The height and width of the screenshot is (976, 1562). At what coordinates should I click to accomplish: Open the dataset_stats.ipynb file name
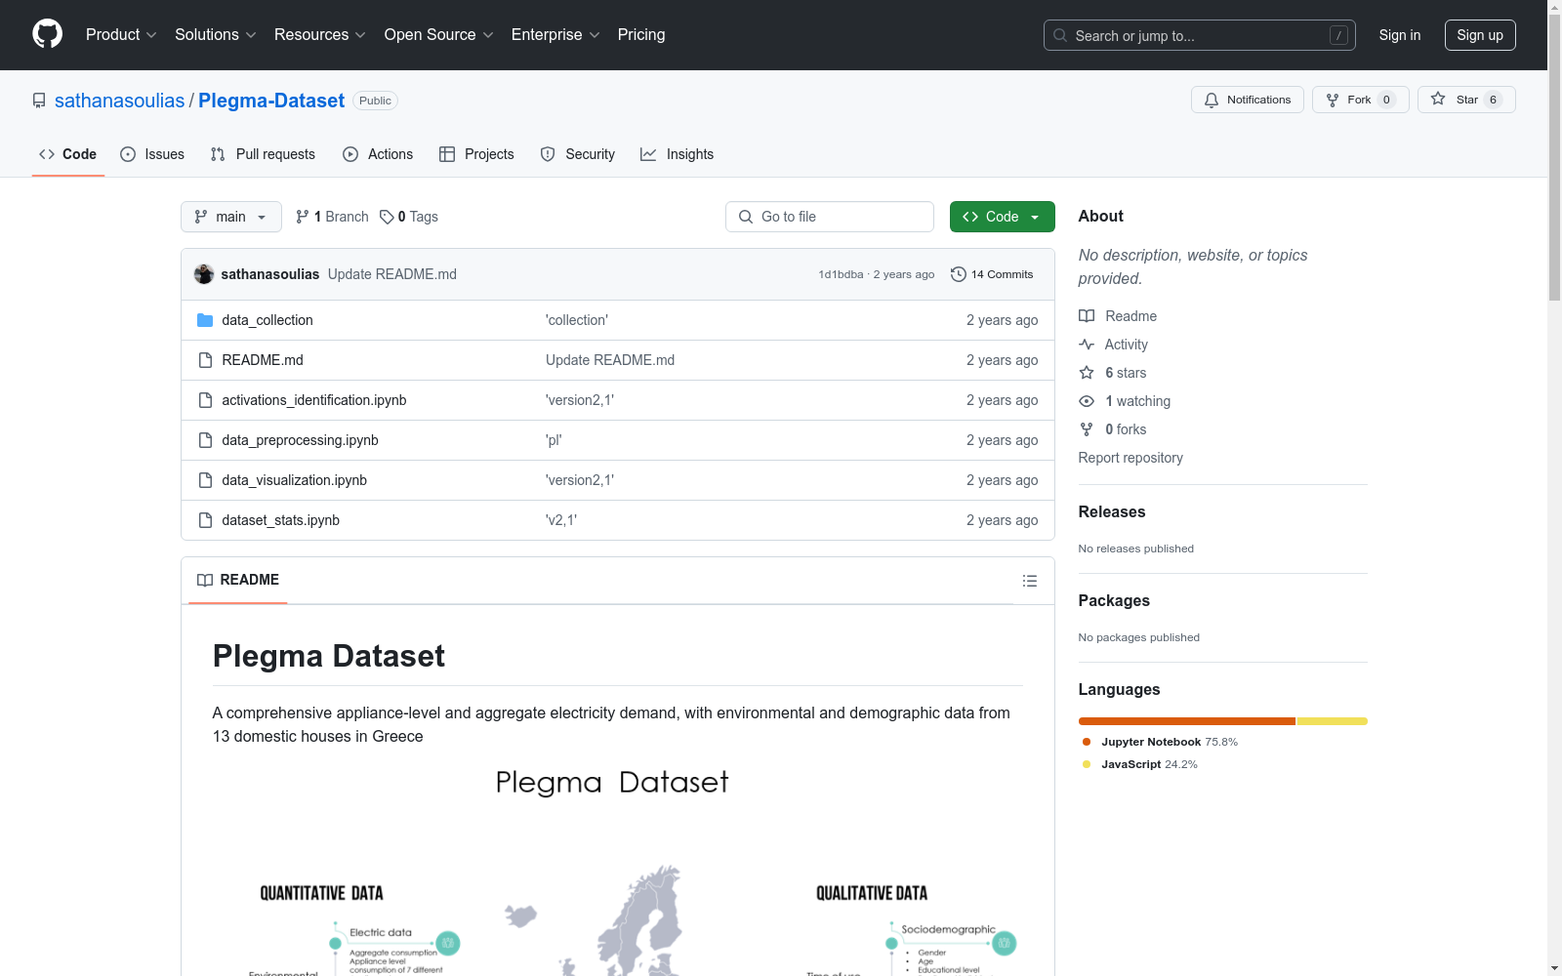(280, 520)
